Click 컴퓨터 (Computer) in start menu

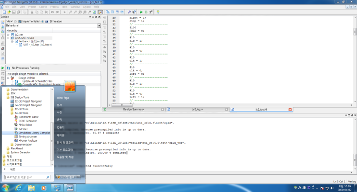[x=61, y=127]
